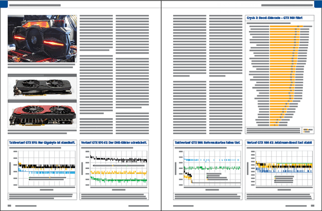Select the longest orange bar in the Crysis 3 chart
322x211 pixels.
[x=287, y=26]
